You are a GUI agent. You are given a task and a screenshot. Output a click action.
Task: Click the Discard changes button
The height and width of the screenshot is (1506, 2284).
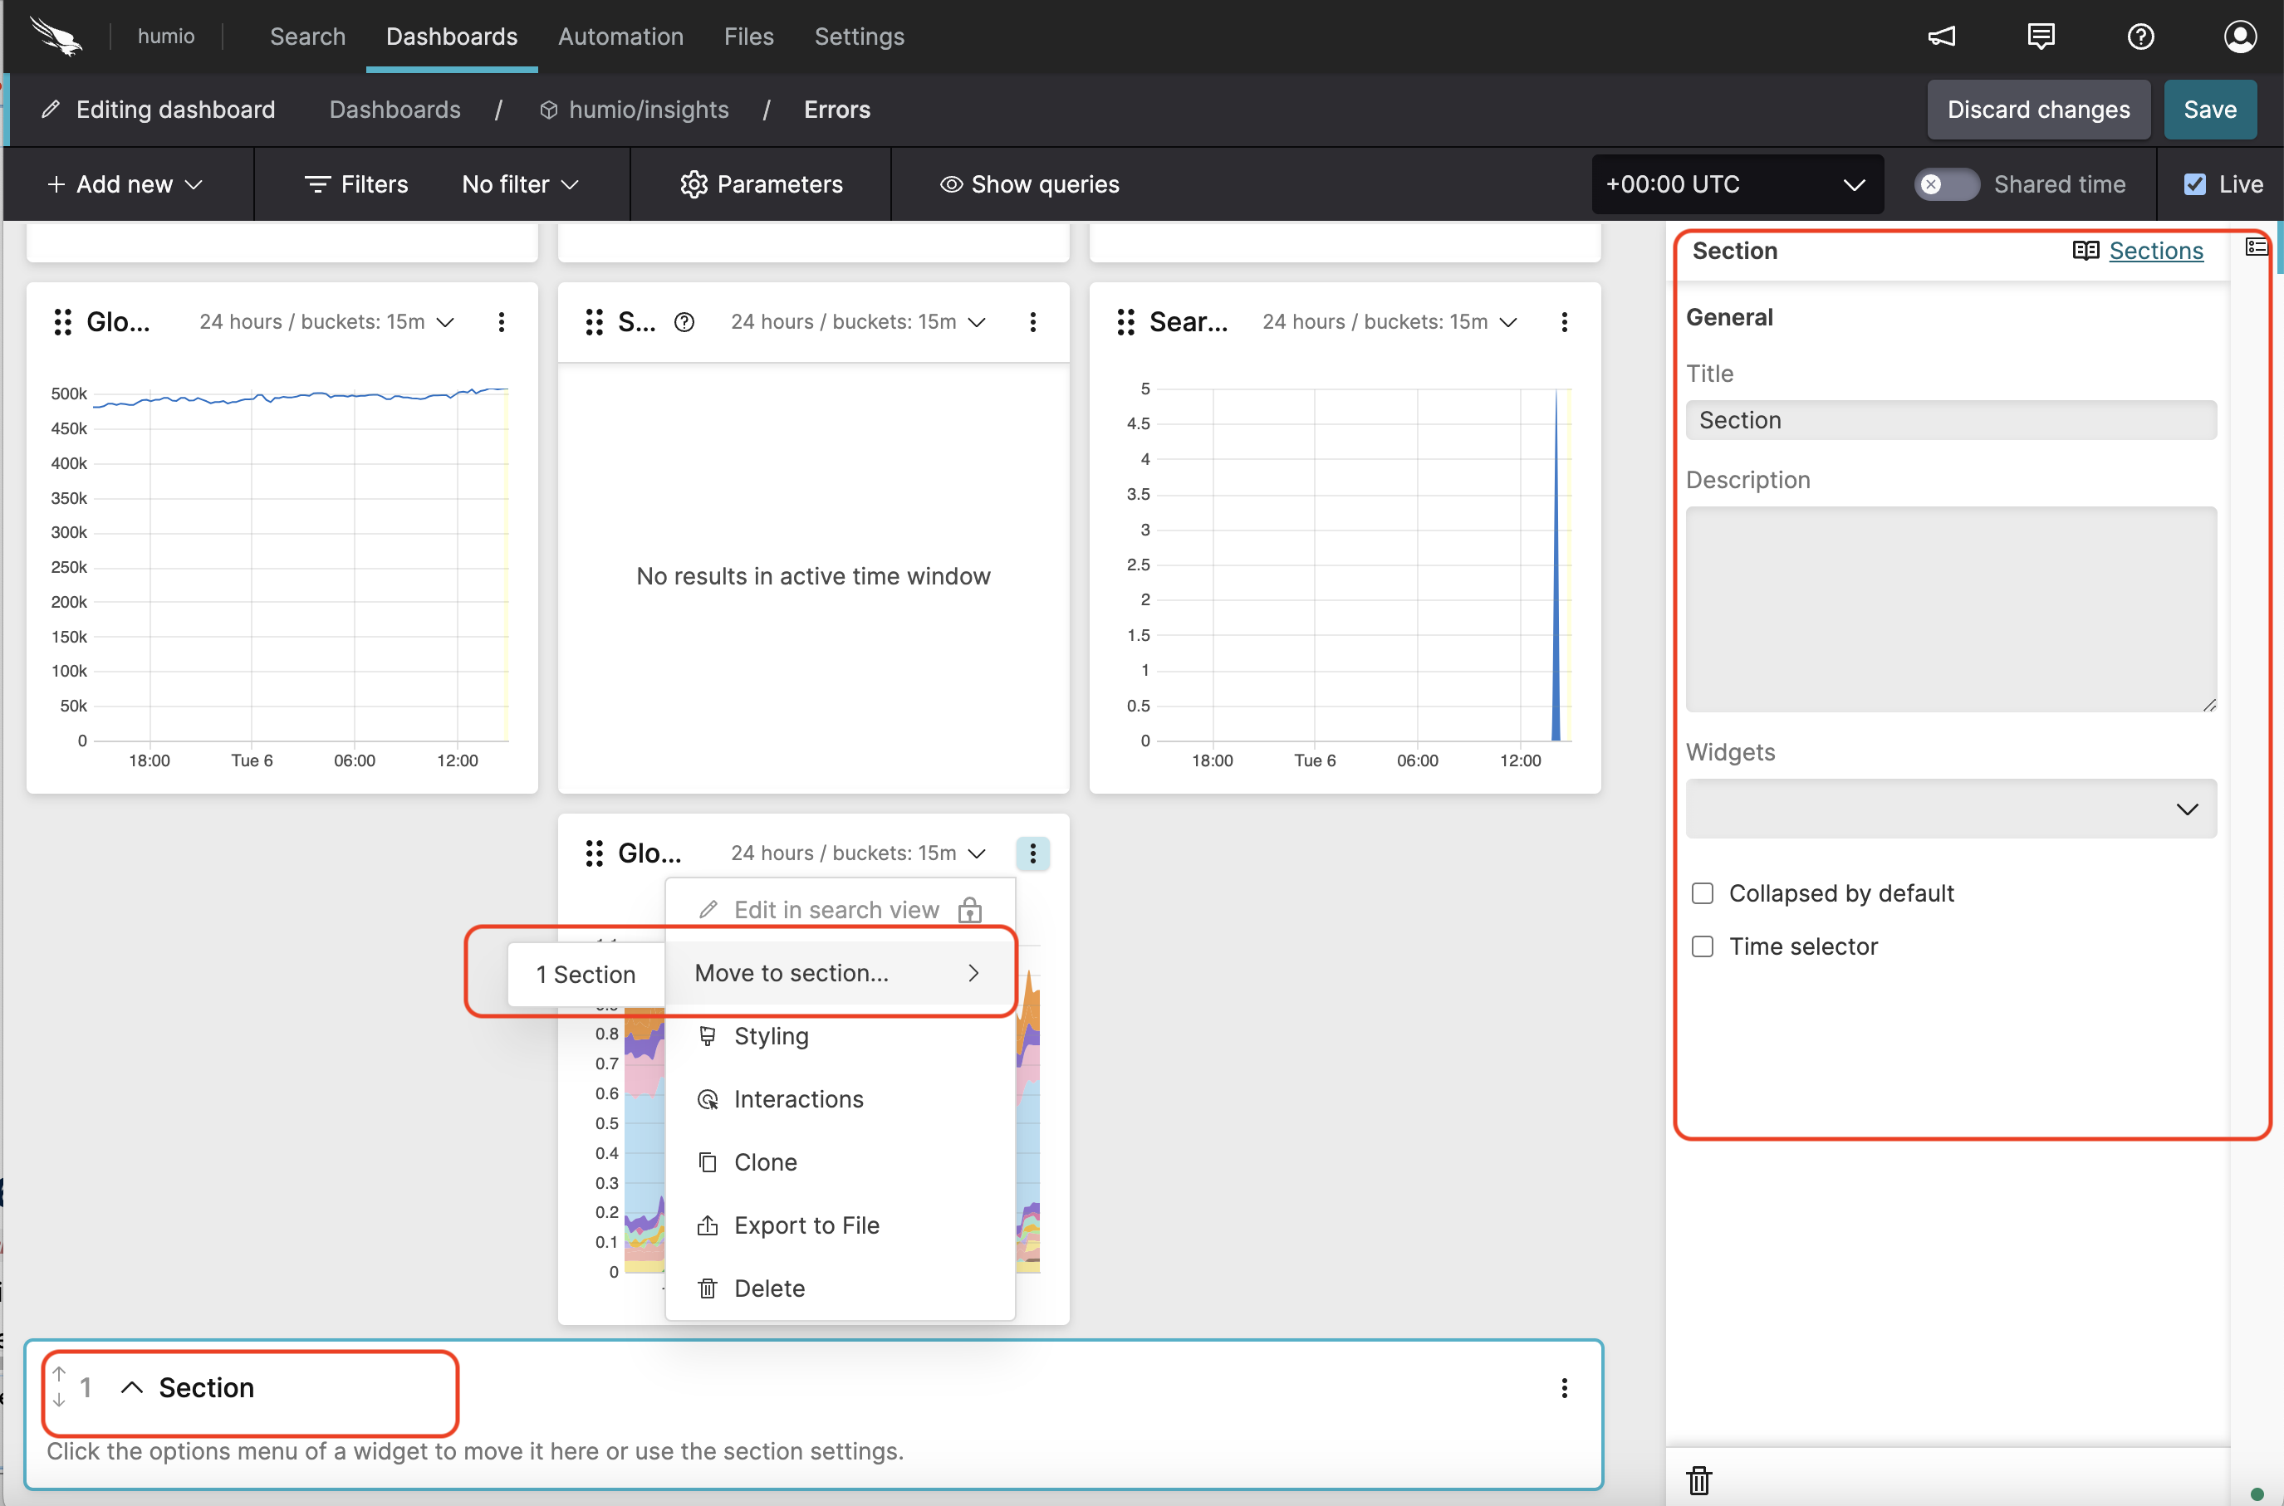tap(2037, 110)
